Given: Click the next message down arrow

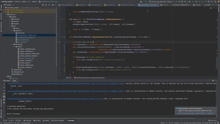Looking at the screenshot, I should [4, 91].
